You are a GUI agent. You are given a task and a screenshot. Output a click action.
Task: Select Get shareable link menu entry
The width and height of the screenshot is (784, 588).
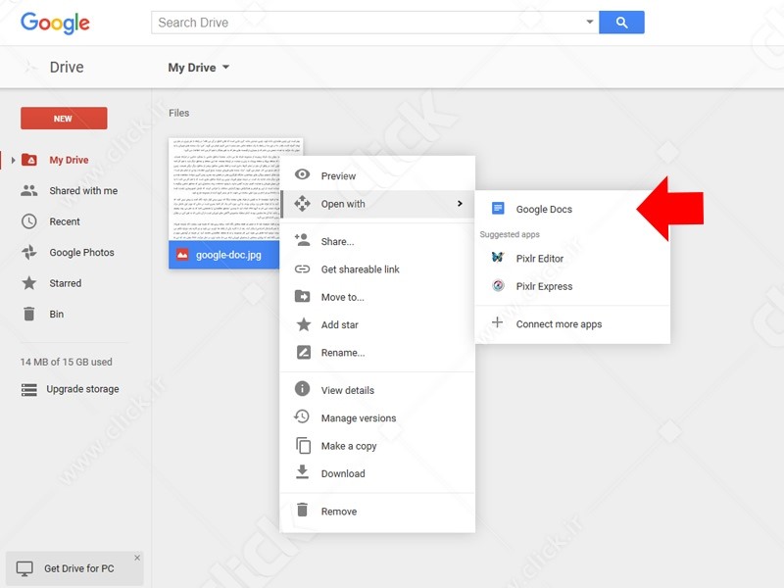(x=360, y=269)
